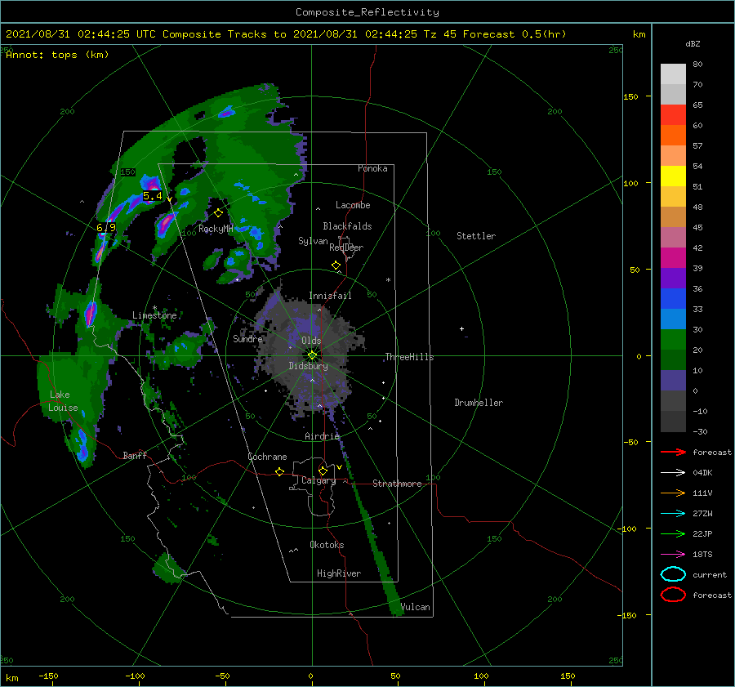Click the Banff label
Screen dimensions: 735x687
click(x=135, y=455)
